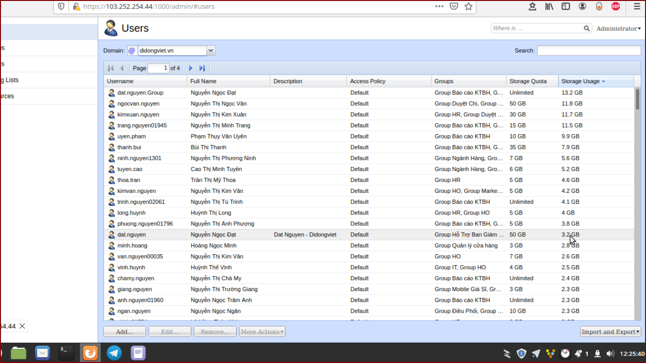646x363 pixels.
Task: Open the orange-dot extension icon in toolbar
Action: 599,6
